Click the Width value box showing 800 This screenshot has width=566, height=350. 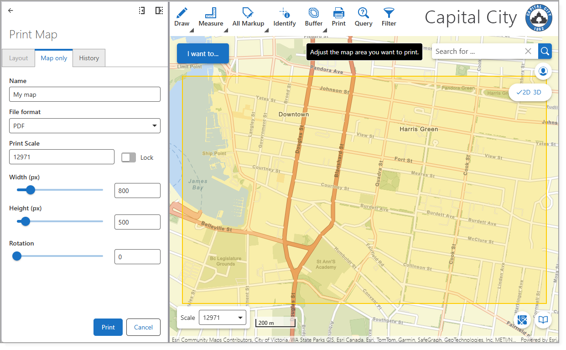coord(137,191)
